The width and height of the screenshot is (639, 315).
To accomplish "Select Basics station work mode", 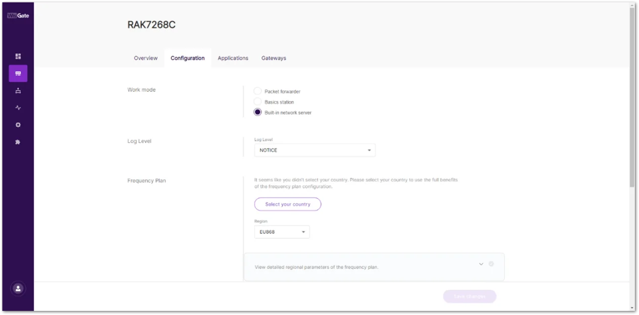I will coord(257,102).
